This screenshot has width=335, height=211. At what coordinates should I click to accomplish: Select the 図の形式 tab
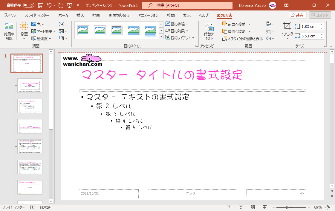[x=224, y=15]
